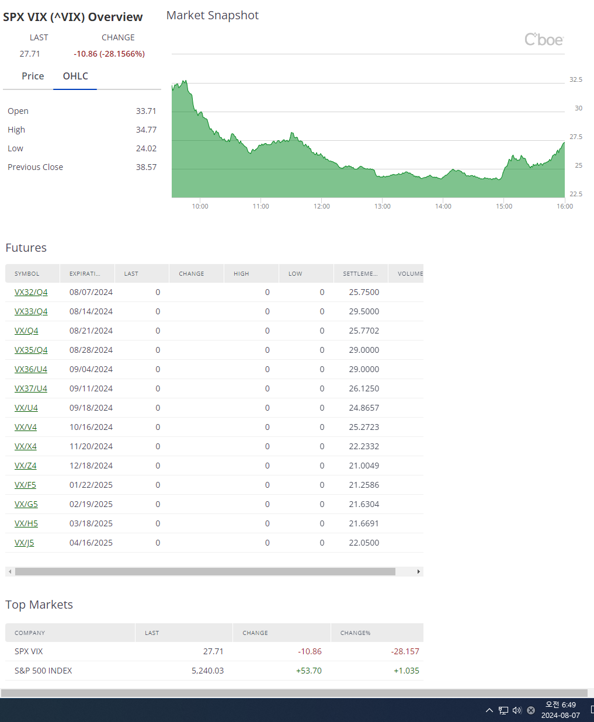Show hidden icons in system tray

(489, 710)
